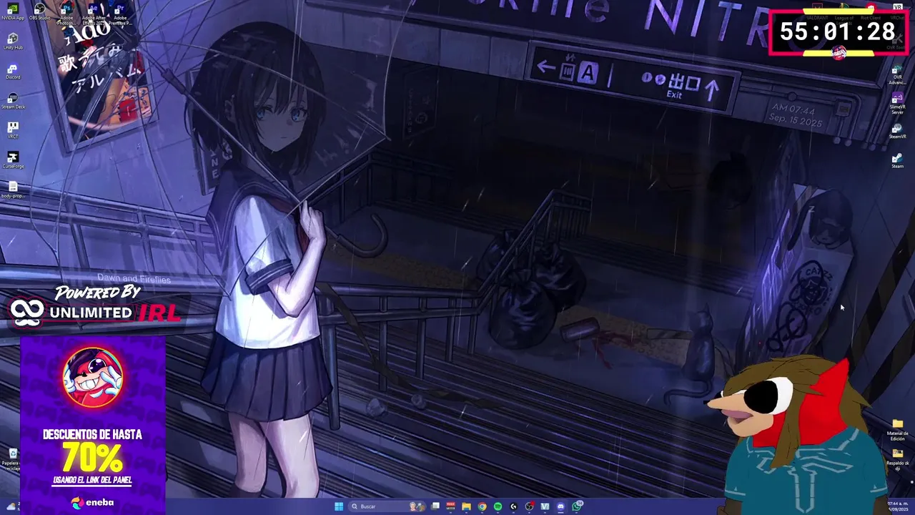Open the NVIDIA App desktop shortcut

pyautogui.click(x=13, y=12)
